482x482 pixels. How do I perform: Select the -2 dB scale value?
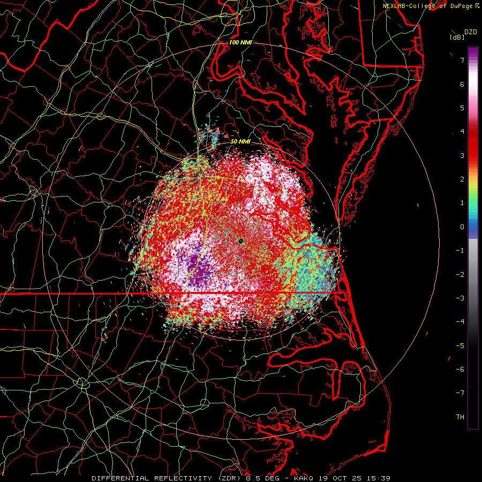[x=460, y=275]
